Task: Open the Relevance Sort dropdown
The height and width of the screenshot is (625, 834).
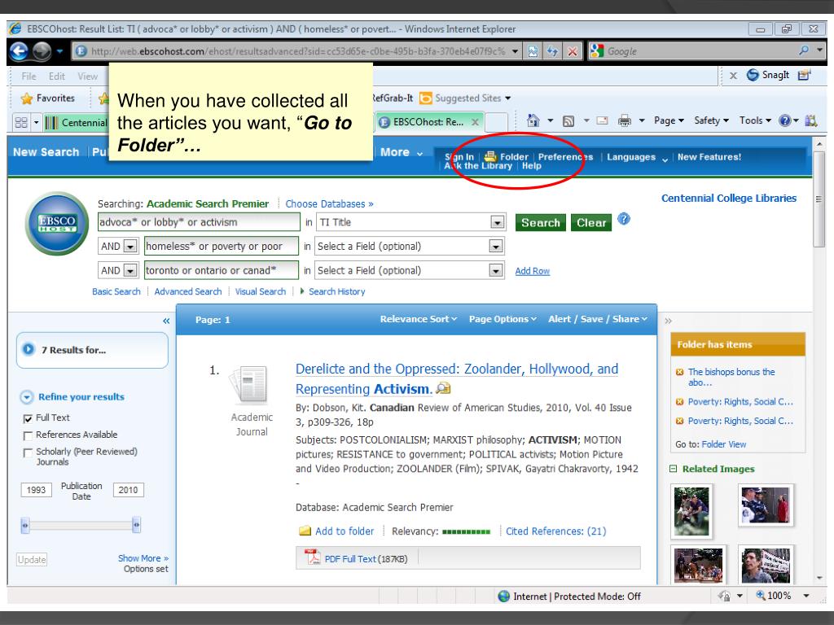Action: coord(418,319)
